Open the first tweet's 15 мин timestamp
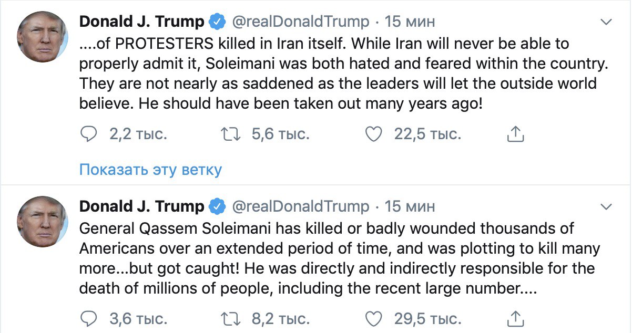This screenshot has height=333, width=632. click(410, 22)
